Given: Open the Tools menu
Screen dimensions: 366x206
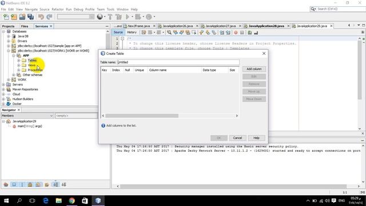Looking at the screenshot, I should (110, 9).
